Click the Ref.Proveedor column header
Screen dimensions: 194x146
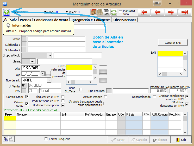coord(95,114)
